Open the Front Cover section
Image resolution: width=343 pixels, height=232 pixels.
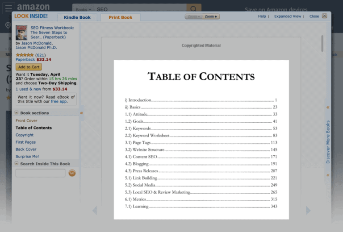click(x=26, y=120)
